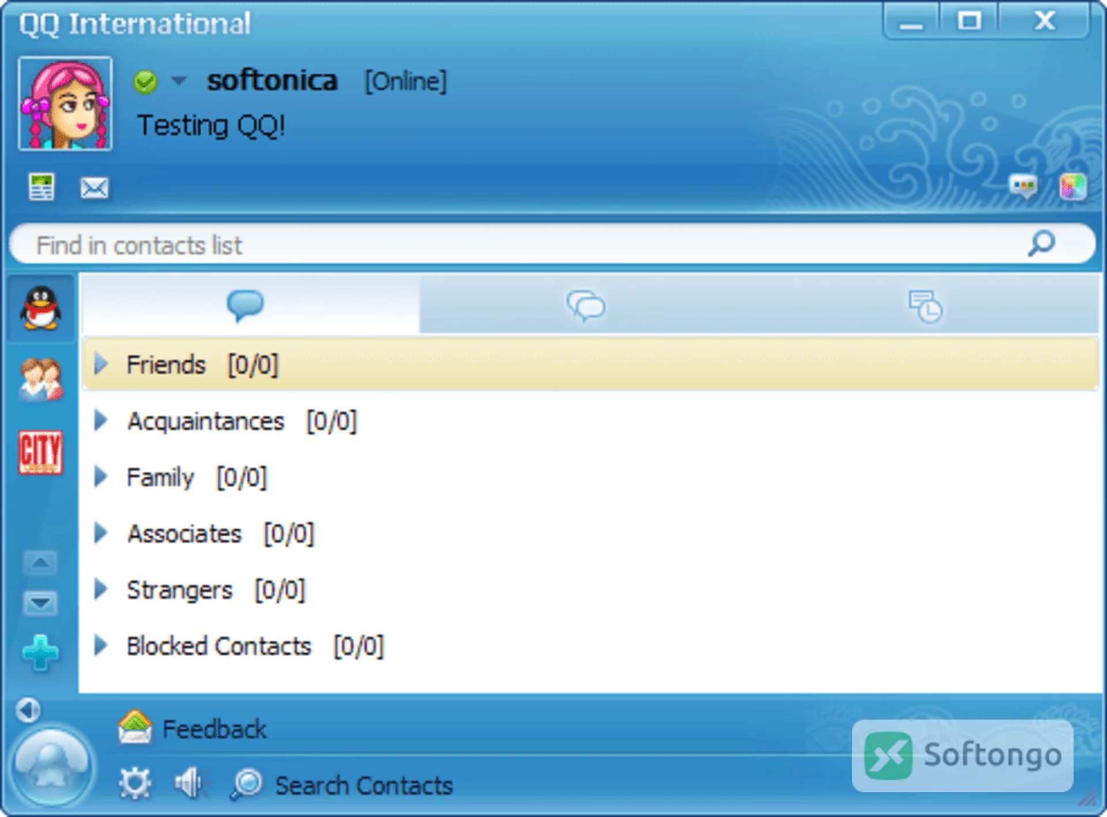Switch to the group chats tab
Screen dimensions: 1107x817
click(x=586, y=305)
